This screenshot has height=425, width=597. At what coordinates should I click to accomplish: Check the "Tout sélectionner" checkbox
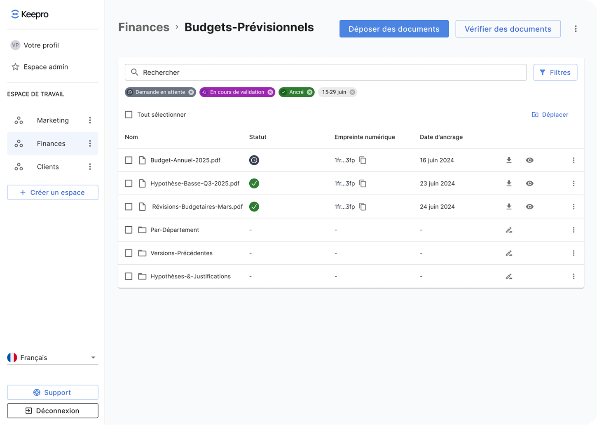[x=129, y=115]
